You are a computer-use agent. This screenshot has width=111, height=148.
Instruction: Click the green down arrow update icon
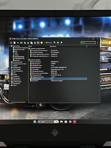(x=58, y=43)
